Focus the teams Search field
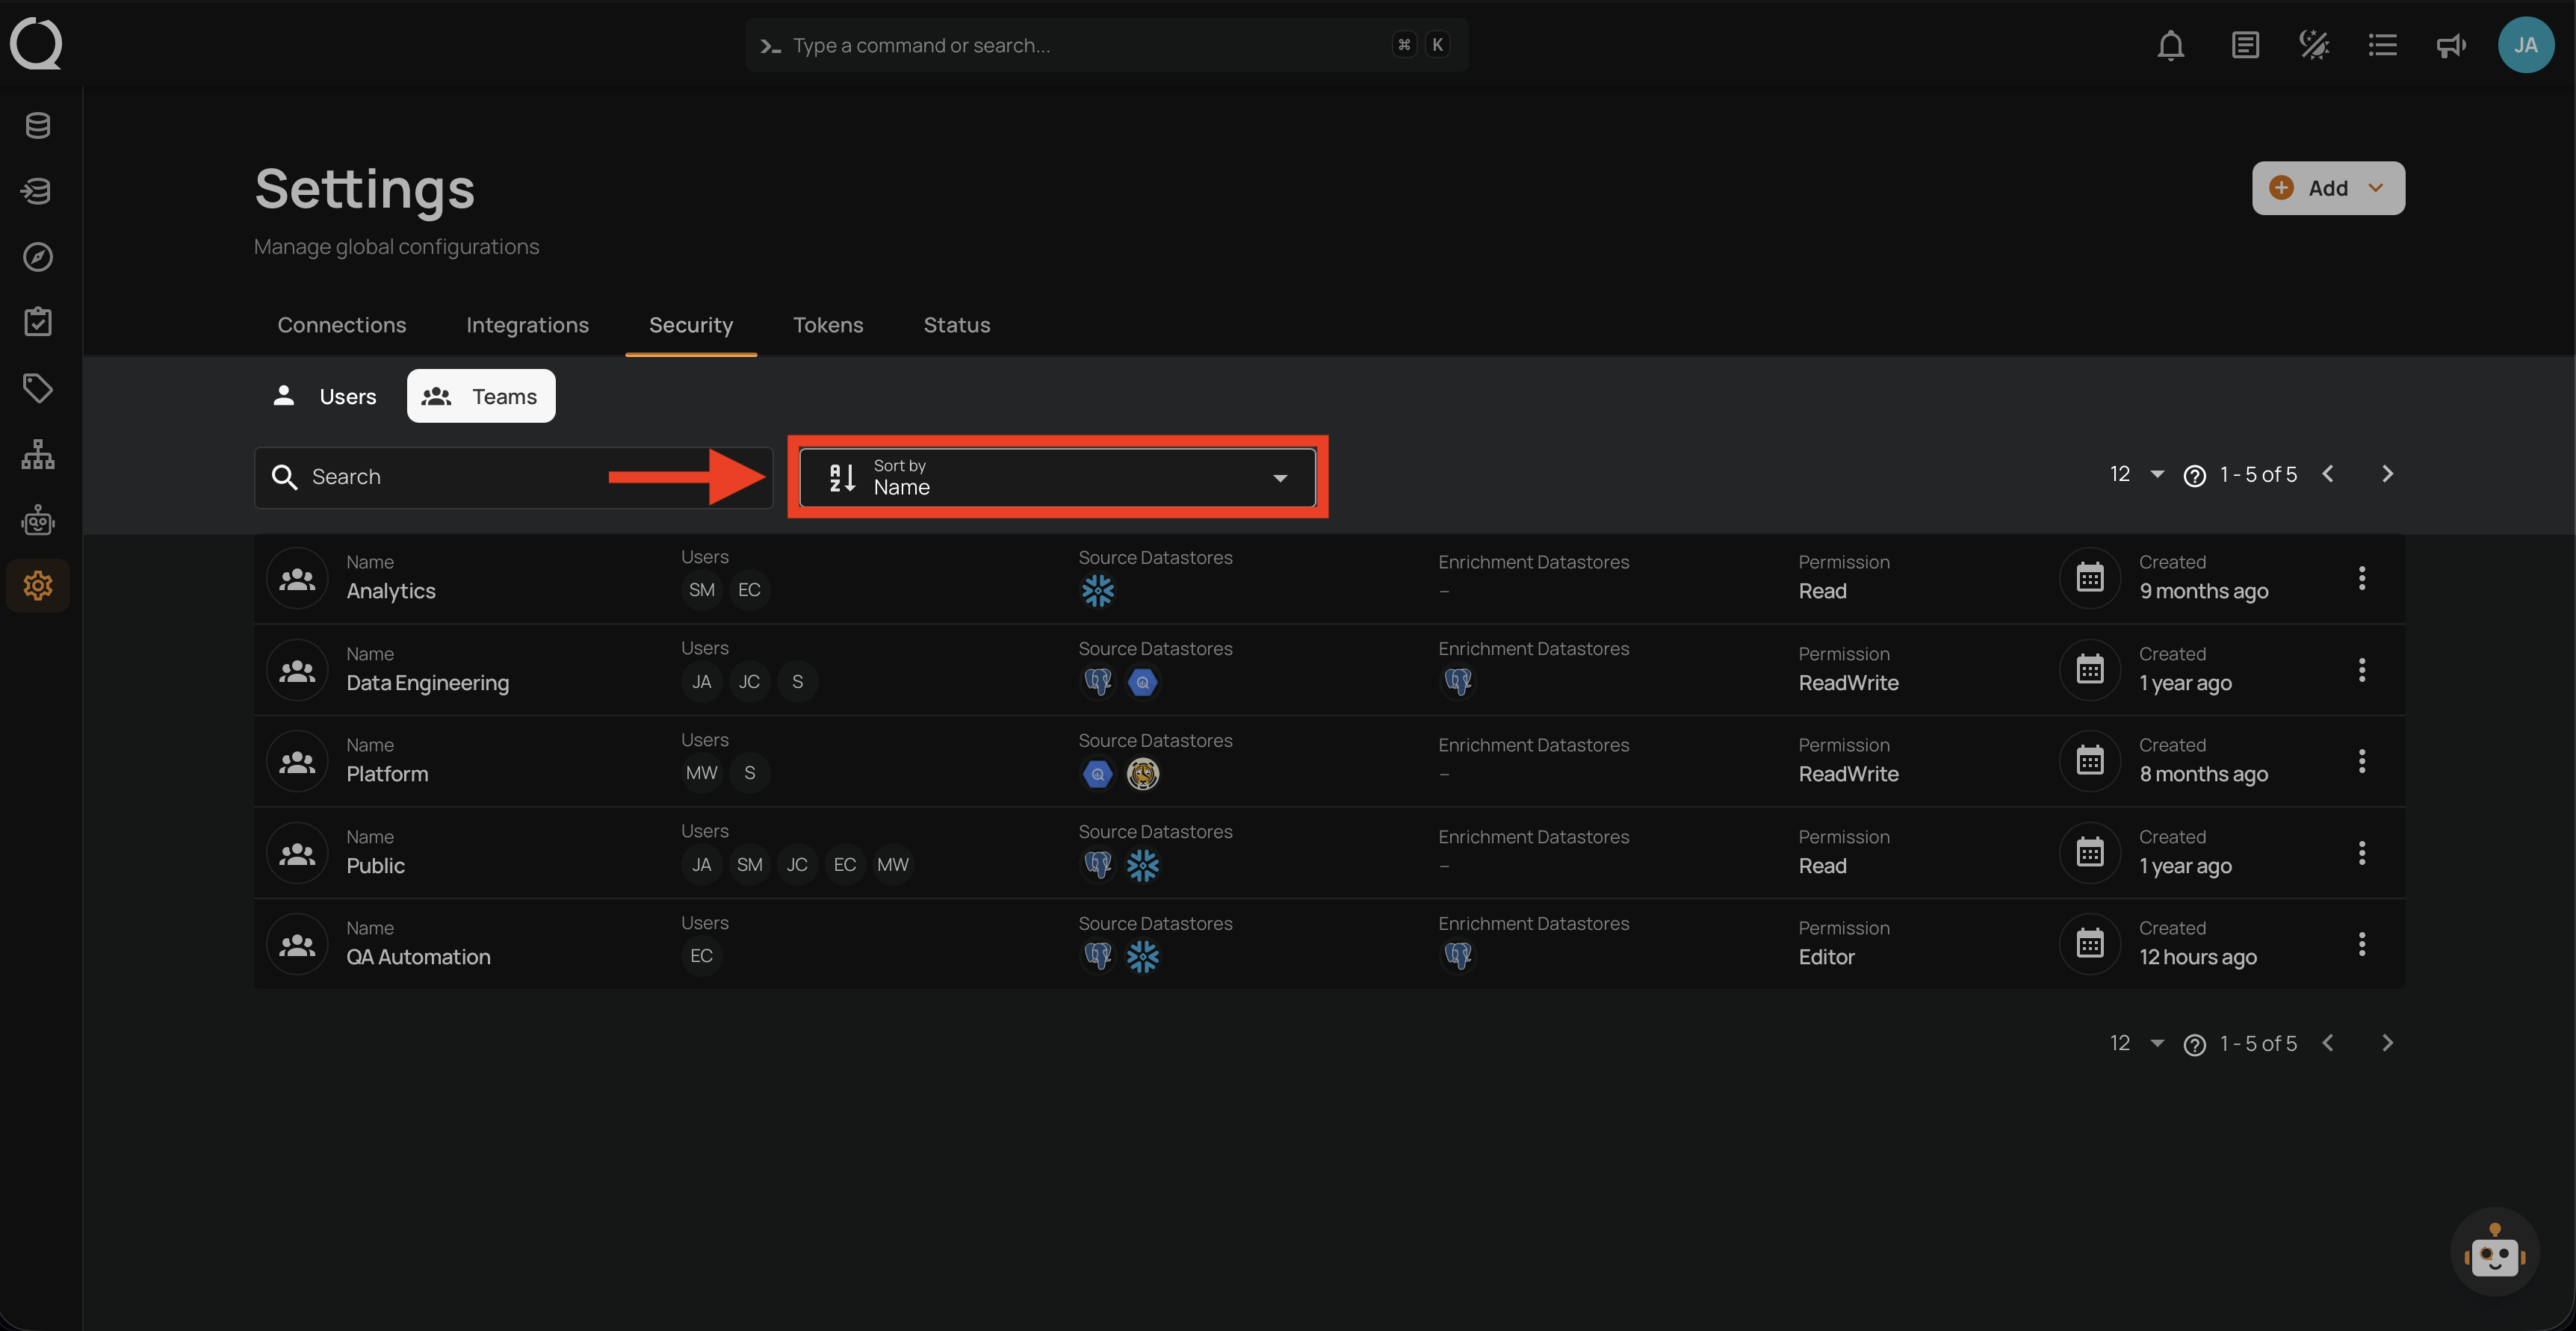This screenshot has height=1331, width=2576. pos(513,477)
